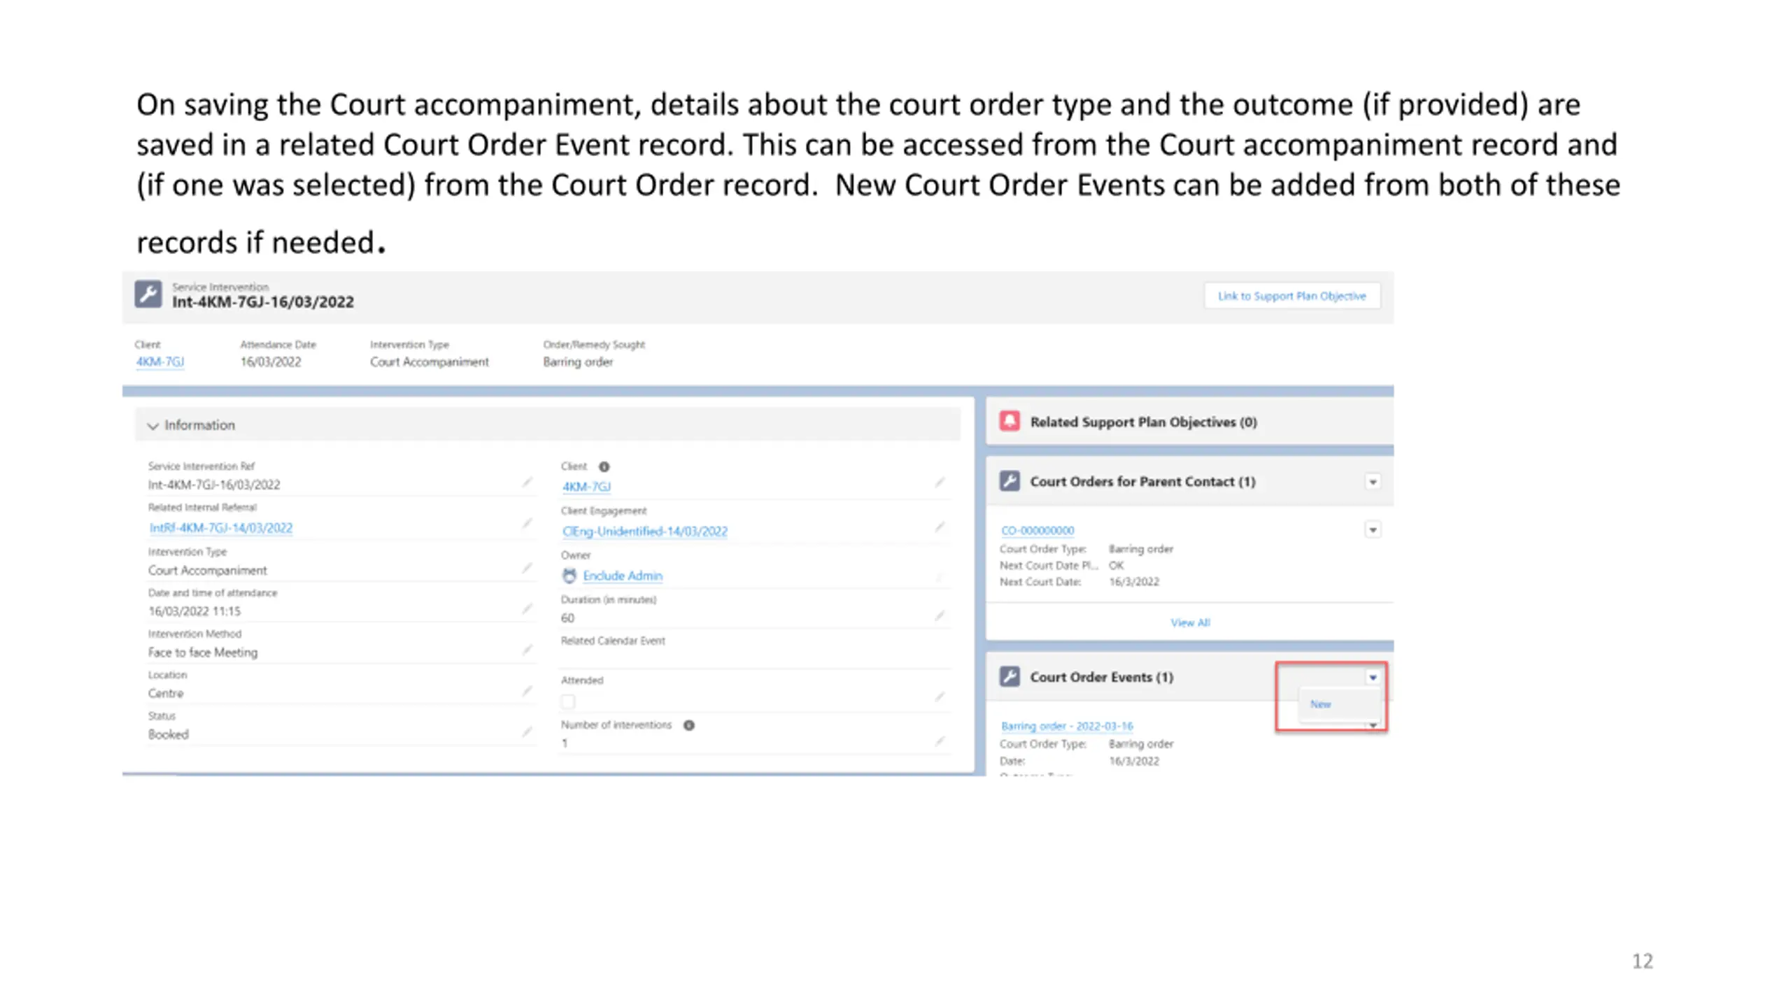The image size is (1791, 1007).
Task: Click pencil icon beside Location Centre
Action: [x=527, y=691]
